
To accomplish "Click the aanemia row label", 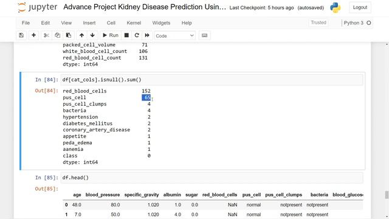I will (73, 149).
